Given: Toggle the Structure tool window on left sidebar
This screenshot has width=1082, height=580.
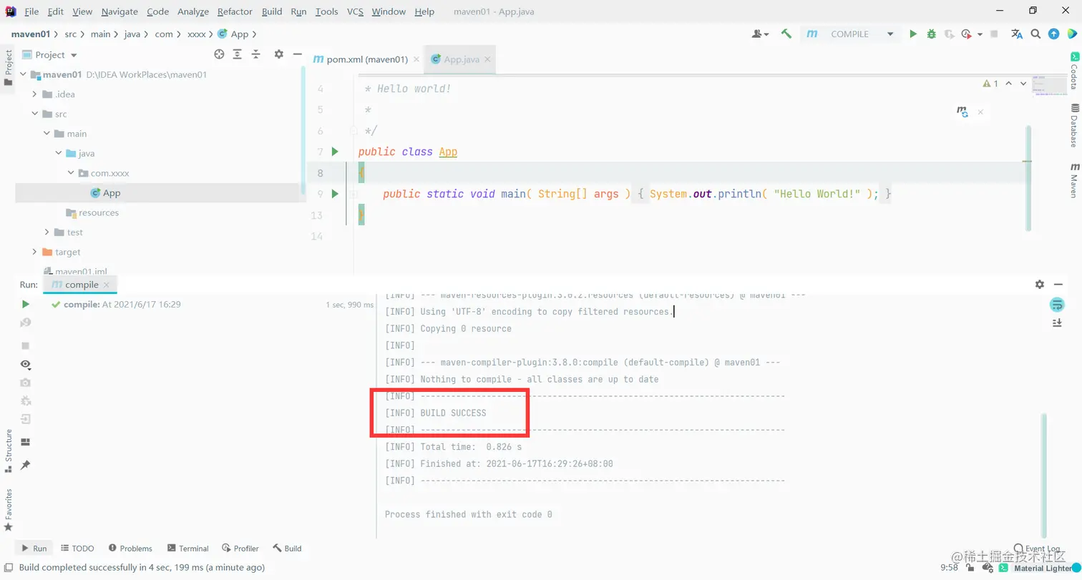Looking at the screenshot, I should coord(9,451).
